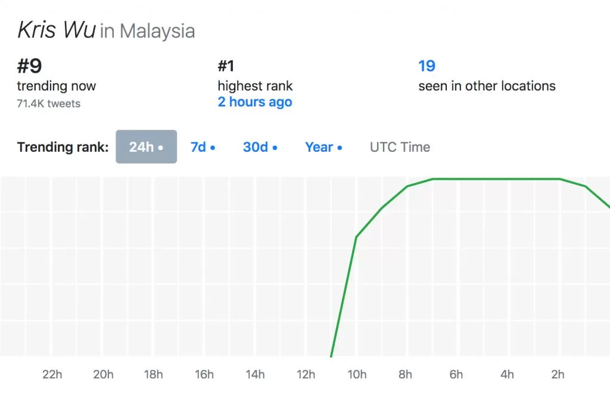This screenshot has width=610, height=404.
Task: Click the 4h label on time axis
Action: (x=507, y=374)
